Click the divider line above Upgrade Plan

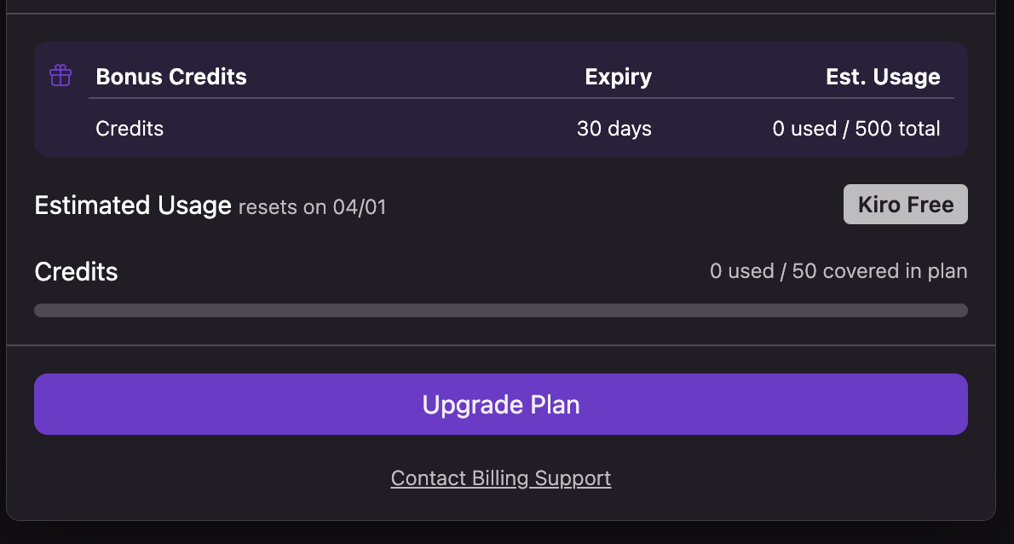pyautogui.click(x=501, y=345)
